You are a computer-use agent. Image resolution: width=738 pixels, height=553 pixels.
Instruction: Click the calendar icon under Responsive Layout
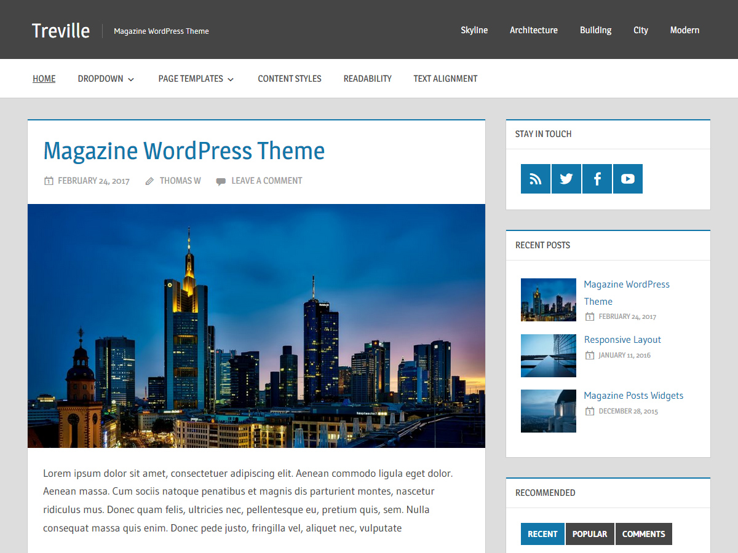point(589,355)
